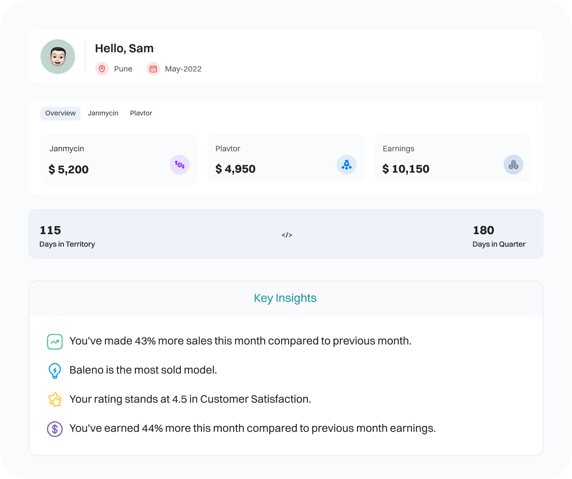Click the calendar icon beside May-2022

click(x=153, y=69)
